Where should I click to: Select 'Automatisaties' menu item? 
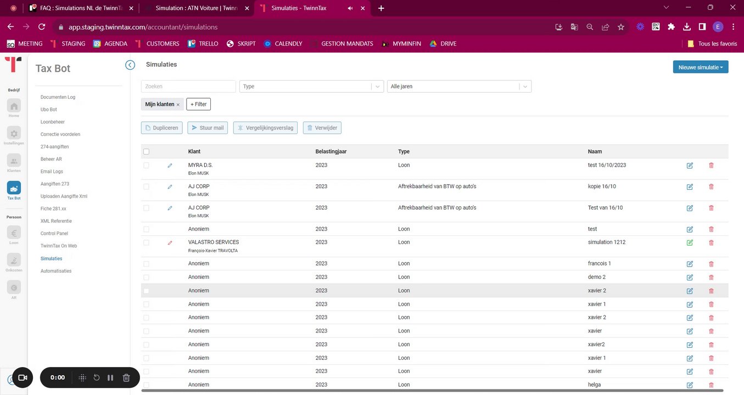click(x=56, y=271)
